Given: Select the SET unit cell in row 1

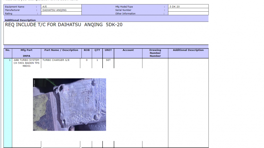Looking at the screenshot, I should point(108,60).
